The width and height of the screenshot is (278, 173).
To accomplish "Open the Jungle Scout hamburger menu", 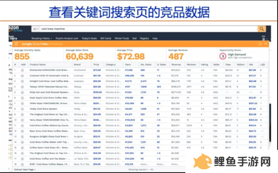I will pyautogui.click(x=16, y=44).
